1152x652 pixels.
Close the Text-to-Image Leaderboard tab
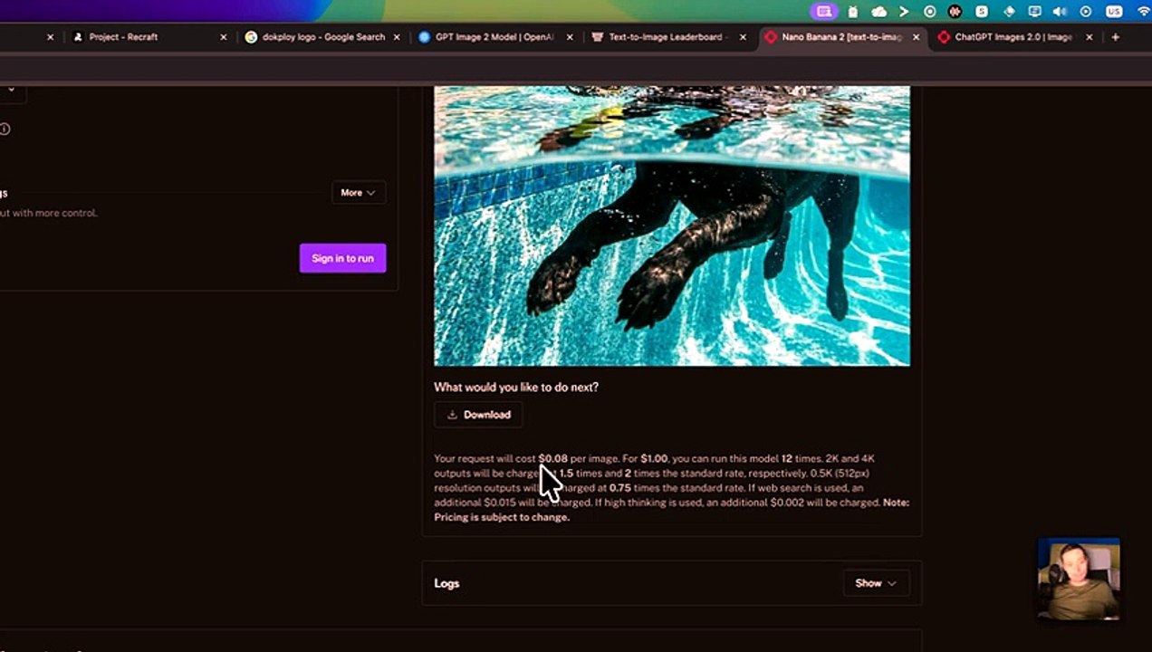pyautogui.click(x=743, y=37)
